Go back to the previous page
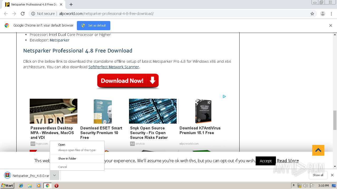Viewport: 337px width, 189px height. click(x=6, y=14)
